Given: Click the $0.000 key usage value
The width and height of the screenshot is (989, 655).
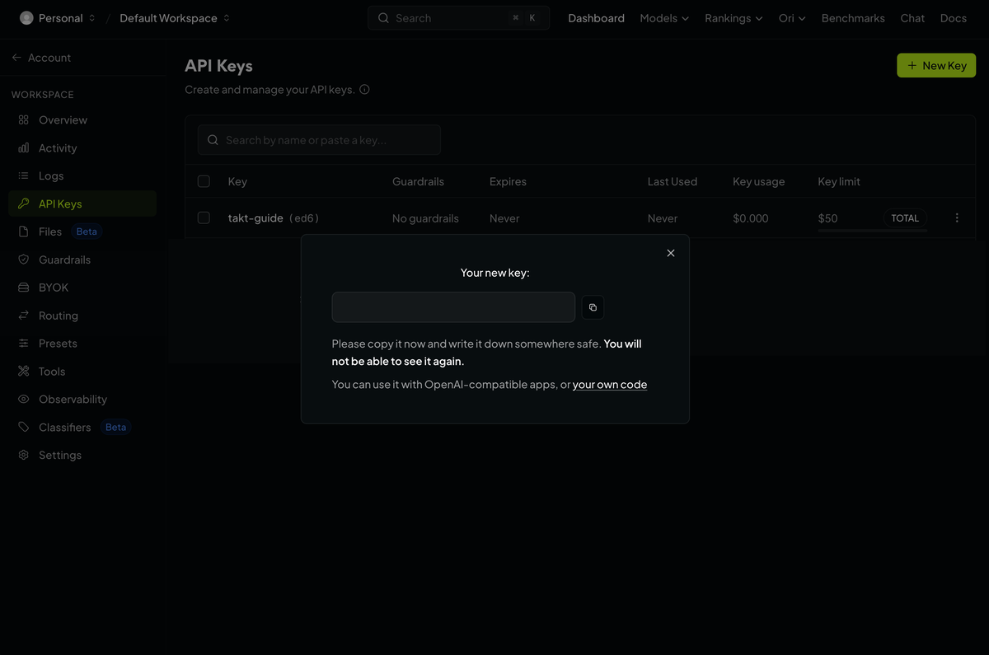Looking at the screenshot, I should point(751,218).
